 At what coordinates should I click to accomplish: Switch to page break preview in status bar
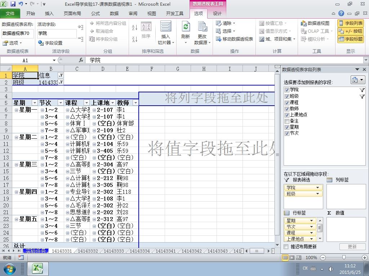299,258
